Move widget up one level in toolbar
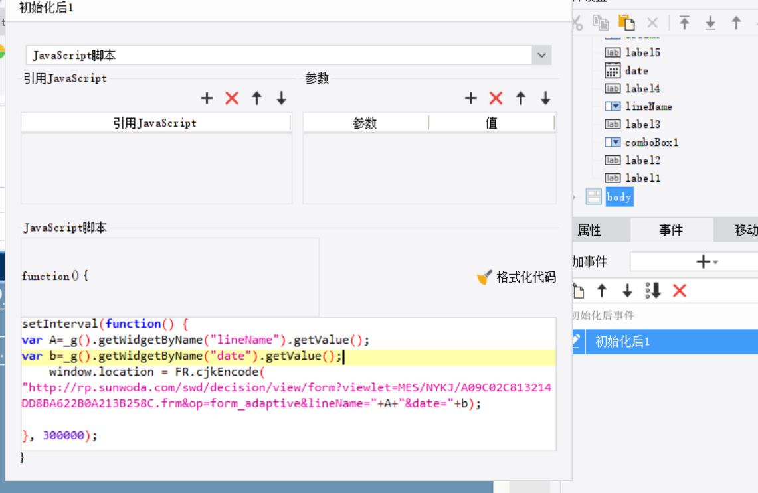The image size is (758, 493). [x=736, y=23]
